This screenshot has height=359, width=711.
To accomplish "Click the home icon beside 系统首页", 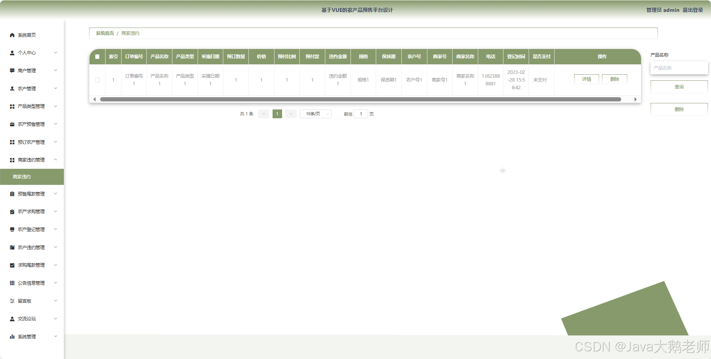I will click(x=12, y=35).
